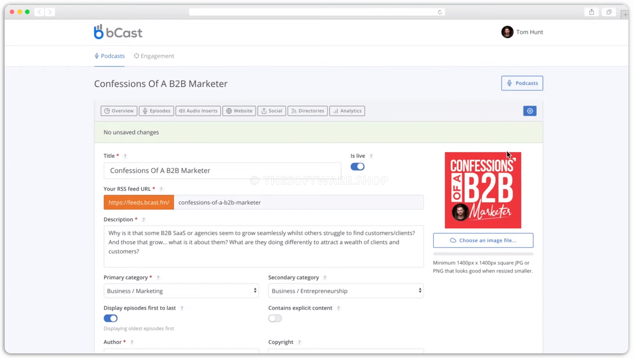Click browser share icon

[x=592, y=12]
